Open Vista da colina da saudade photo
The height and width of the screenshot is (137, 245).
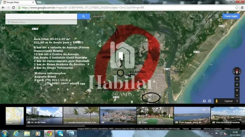coord(228,115)
